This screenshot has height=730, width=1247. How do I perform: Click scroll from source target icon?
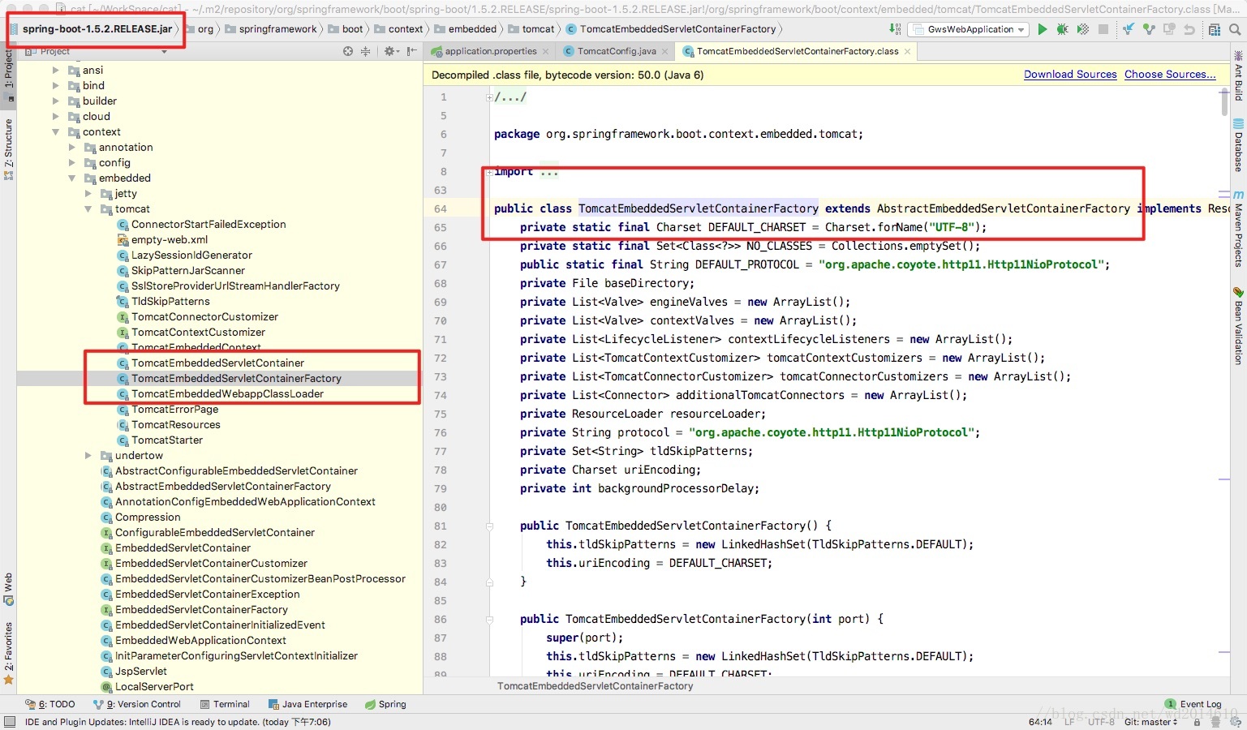348,51
